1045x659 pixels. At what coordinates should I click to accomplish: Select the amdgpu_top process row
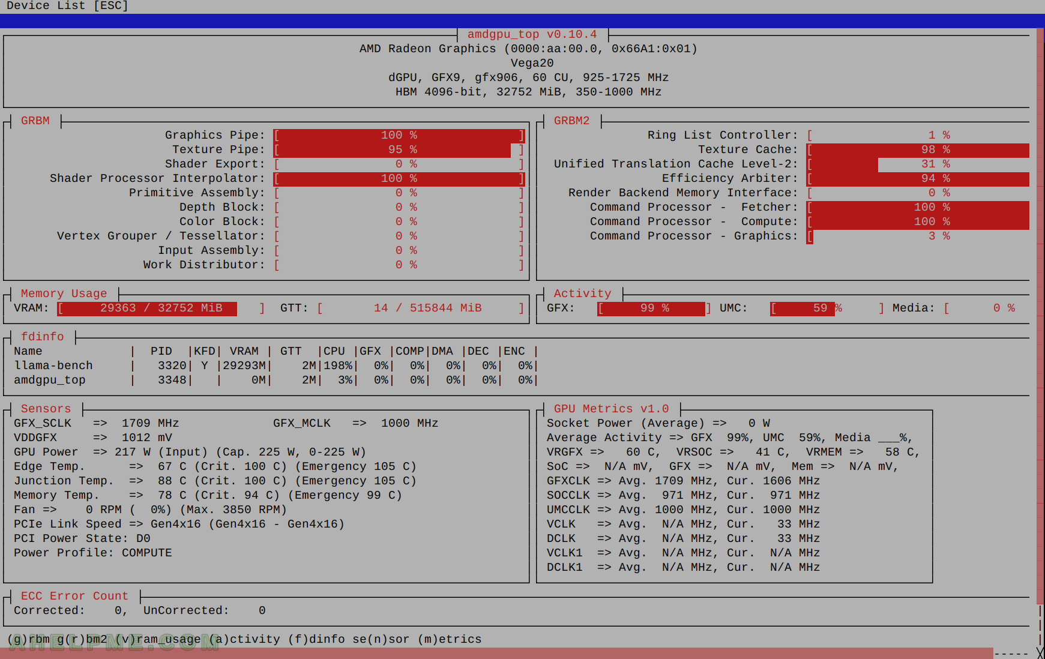(x=50, y=380)
